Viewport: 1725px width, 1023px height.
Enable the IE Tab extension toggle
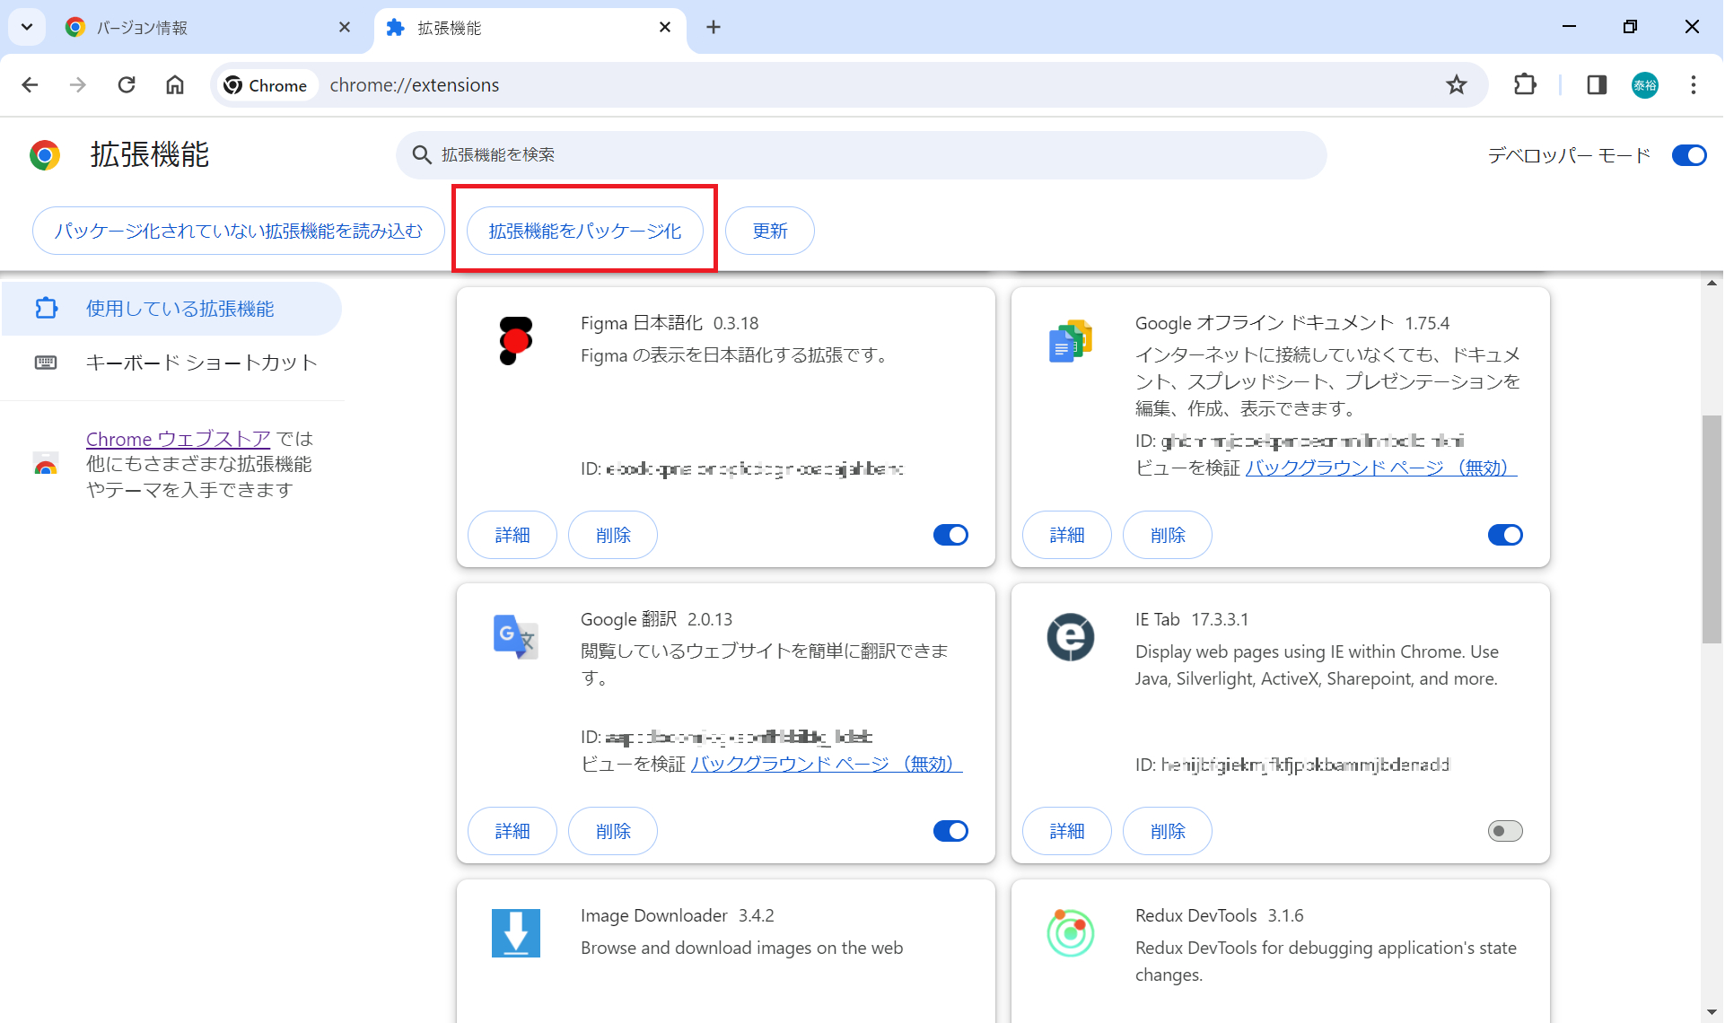[x=1505, y=831]
